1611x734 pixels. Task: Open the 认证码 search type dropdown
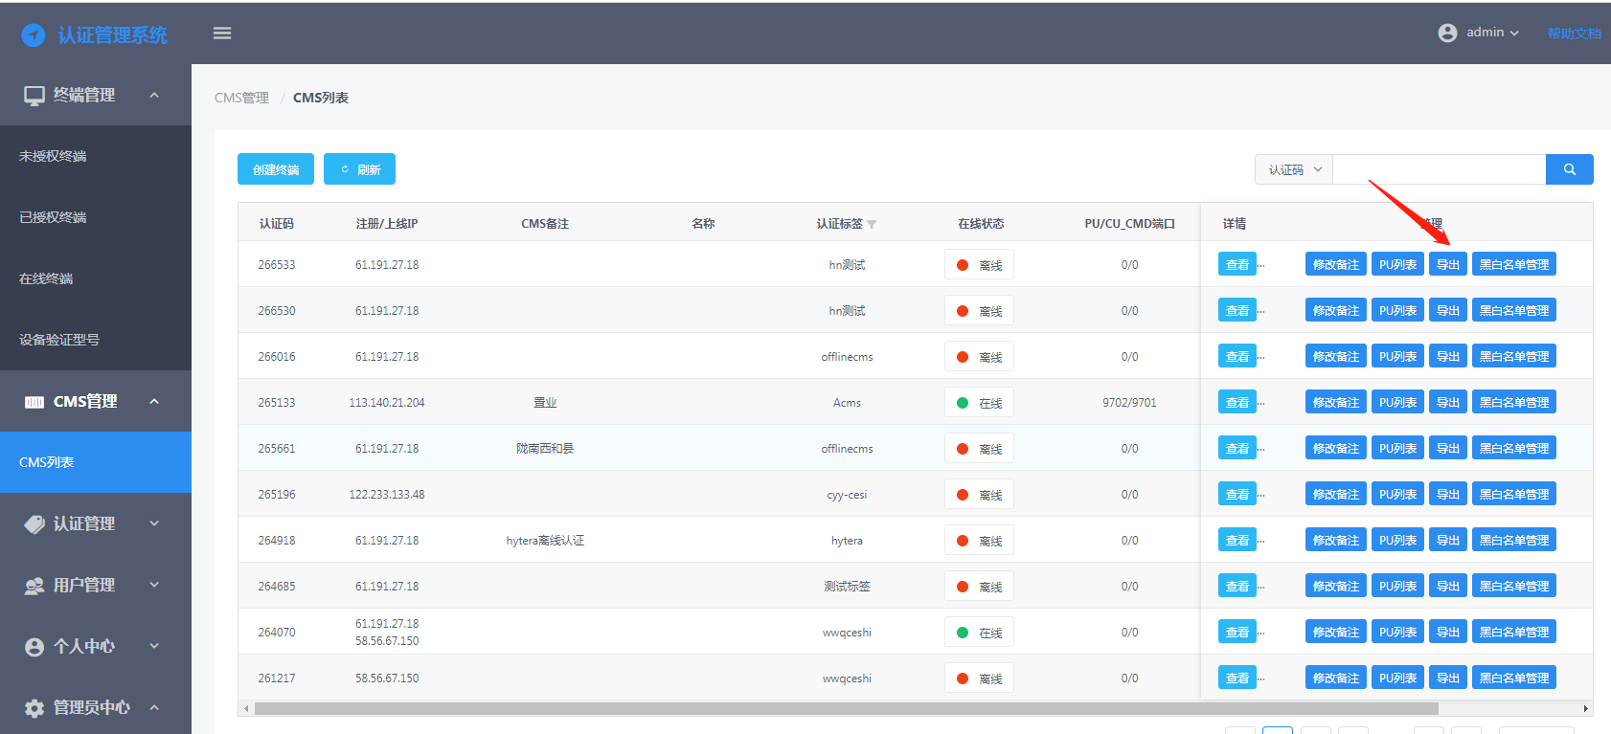(1293, 169)
